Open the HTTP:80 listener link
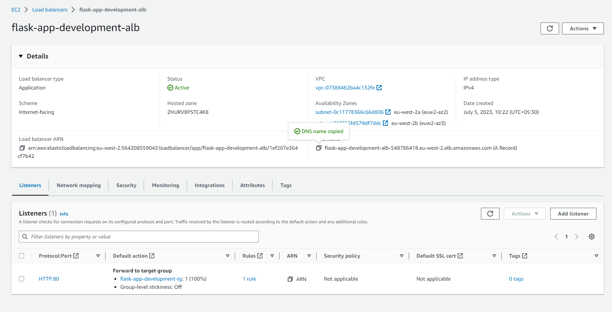Viewport: 612px width, 312px height. (49, 279)
